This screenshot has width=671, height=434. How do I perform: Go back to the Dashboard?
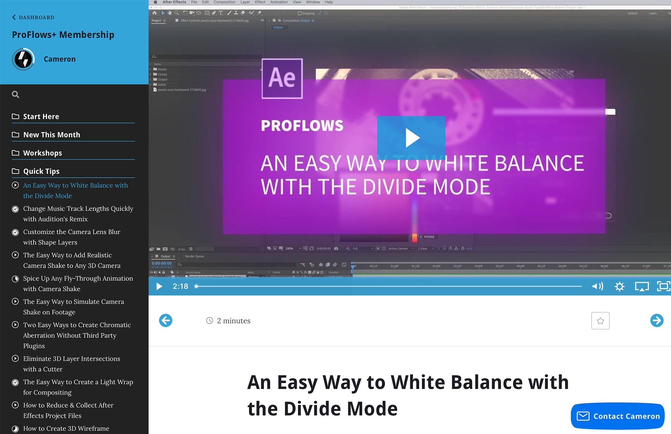click(33, 17)
